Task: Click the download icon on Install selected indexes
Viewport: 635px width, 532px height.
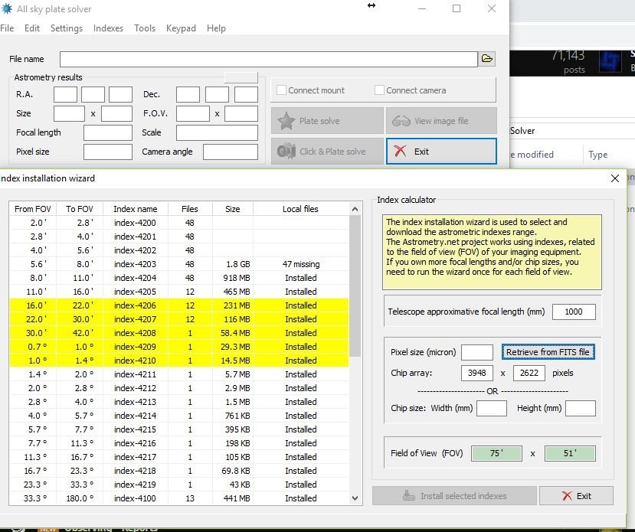Action: 409,496
